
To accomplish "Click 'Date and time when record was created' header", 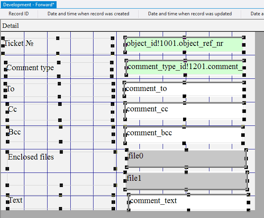I will (88, 14).
